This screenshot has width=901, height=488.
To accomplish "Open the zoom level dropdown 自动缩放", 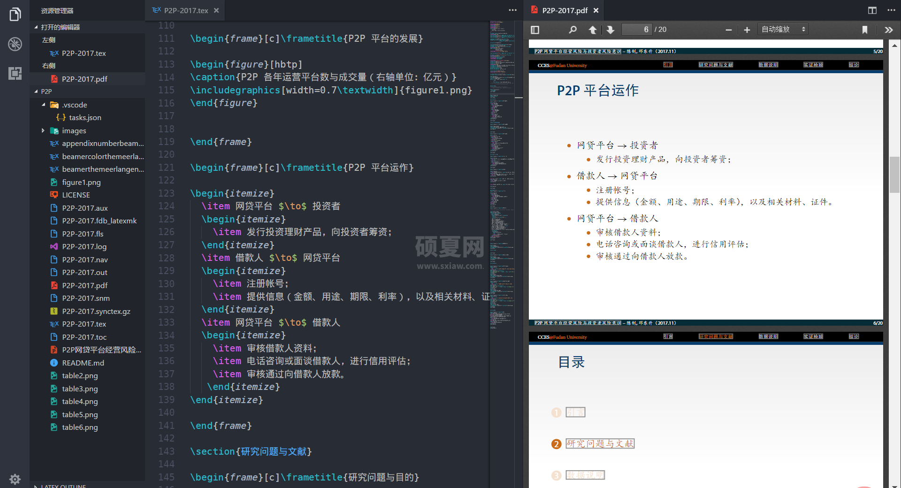I will click(x=783, y=30).
